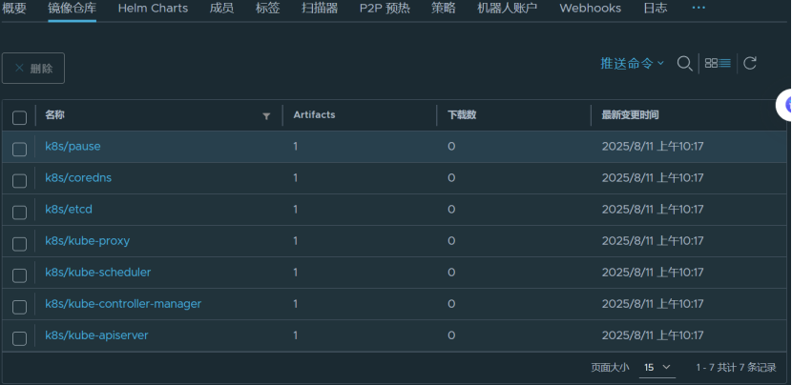This screenshot has height=385, width=792.
Task: Click the '1 - 7 共计 7 条记录' text
Action: (x=736, y=367)
